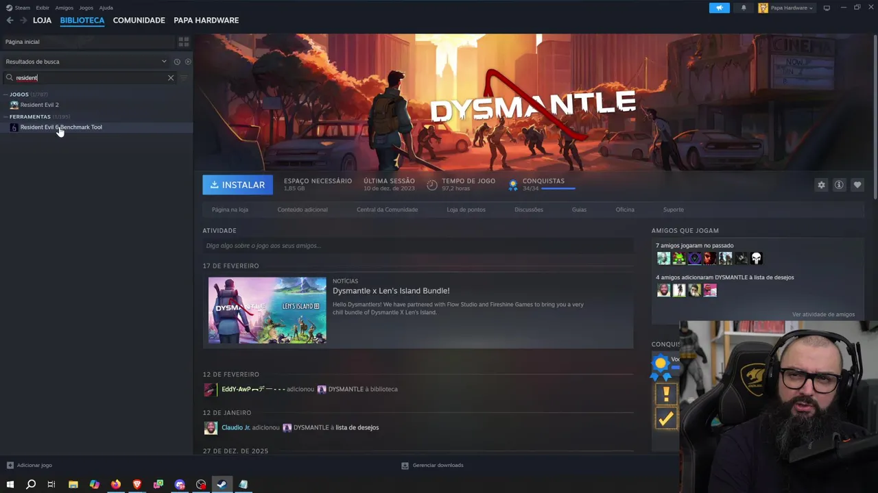Open the Papa Hardware account dropdown
Viewport: 878px width, 493px height.
coord(785,8)
